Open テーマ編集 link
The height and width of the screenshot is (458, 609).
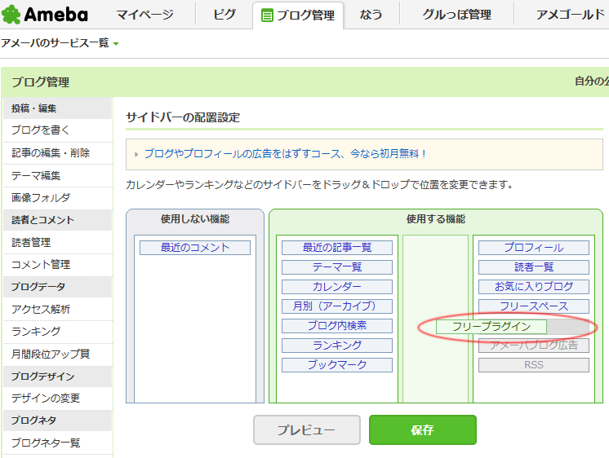click(x=36, y=176)
